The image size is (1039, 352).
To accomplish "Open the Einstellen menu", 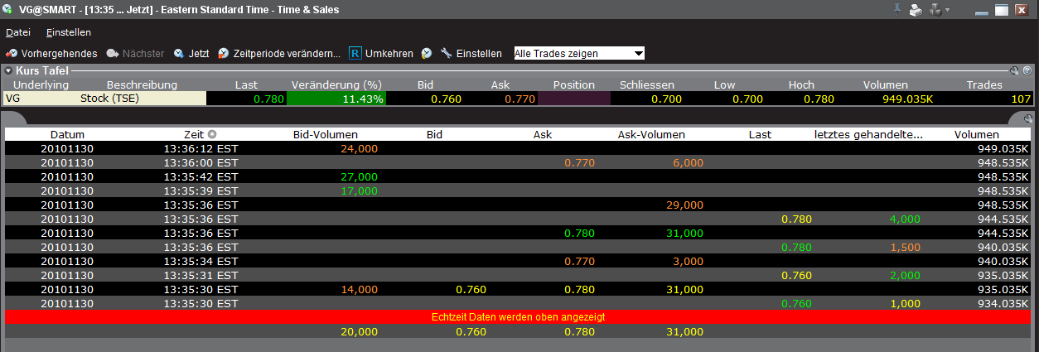I will pos(69,32).
